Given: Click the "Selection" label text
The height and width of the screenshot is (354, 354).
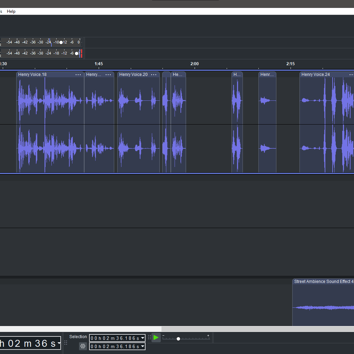Looking at the screenshot, I should click(78, 337).
